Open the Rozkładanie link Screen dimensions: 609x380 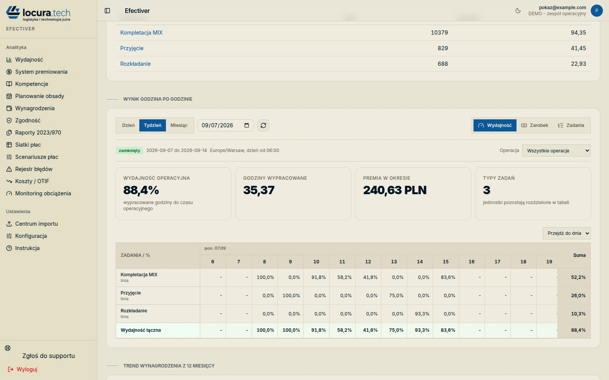pos(136,64)
